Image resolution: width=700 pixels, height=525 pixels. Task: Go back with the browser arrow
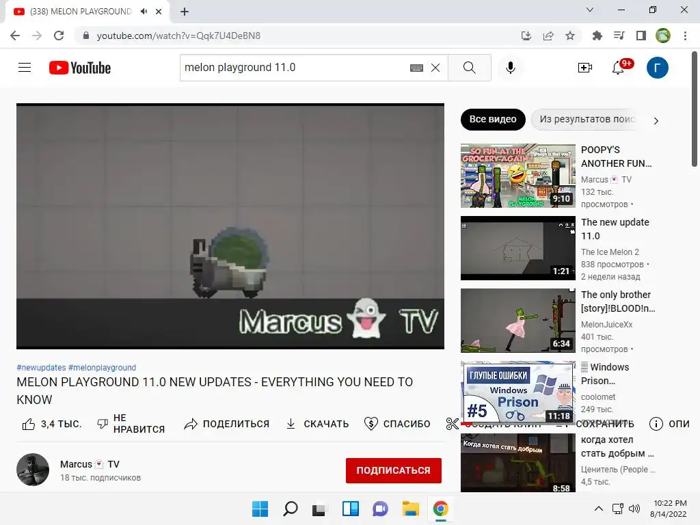point(15,36)
